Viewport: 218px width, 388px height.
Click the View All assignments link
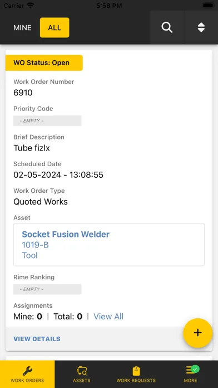[x=108, y=317]
